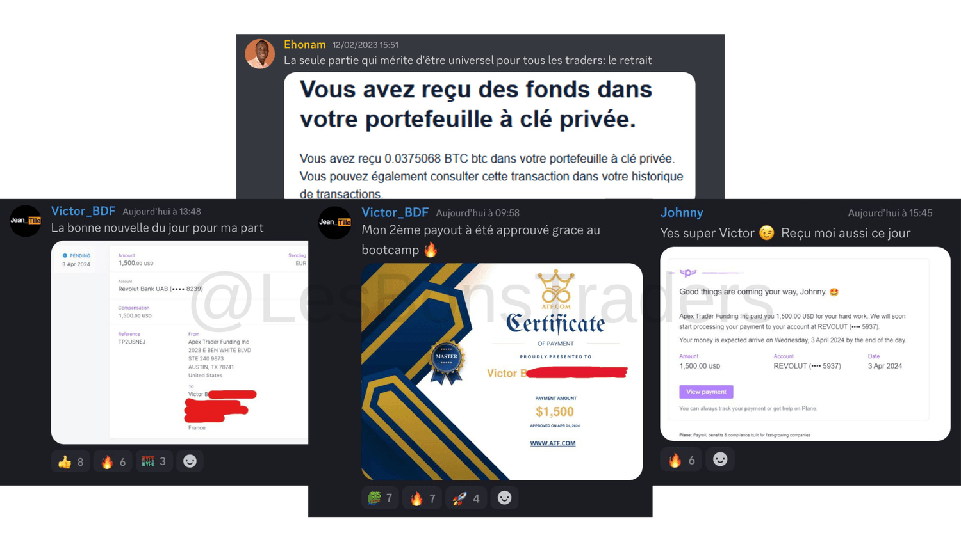961x540 pixels.
Task: Click the HYPE reaction with 3
Action: coord(154,461)
